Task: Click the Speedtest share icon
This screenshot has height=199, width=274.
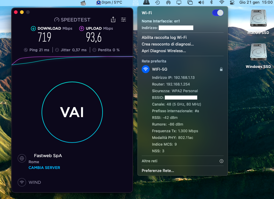Action: click(113, 20)
